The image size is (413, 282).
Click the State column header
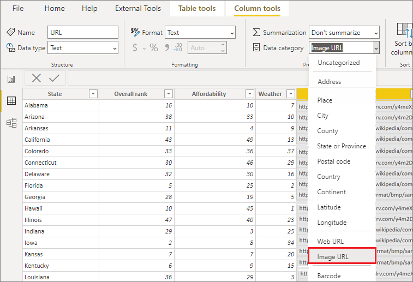tap(55, 94)
